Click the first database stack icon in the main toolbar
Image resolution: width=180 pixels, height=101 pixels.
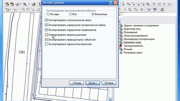[7, 4]
